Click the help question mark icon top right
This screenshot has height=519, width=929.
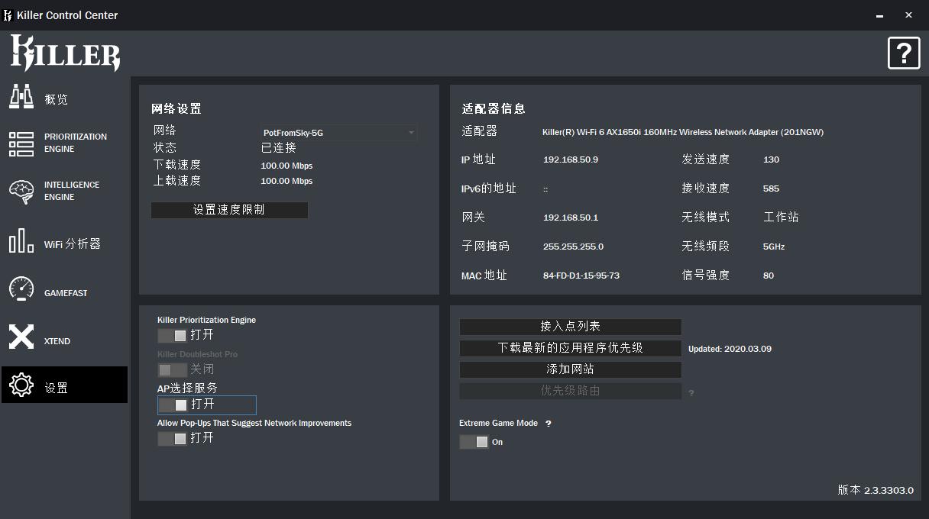[904, 53]
